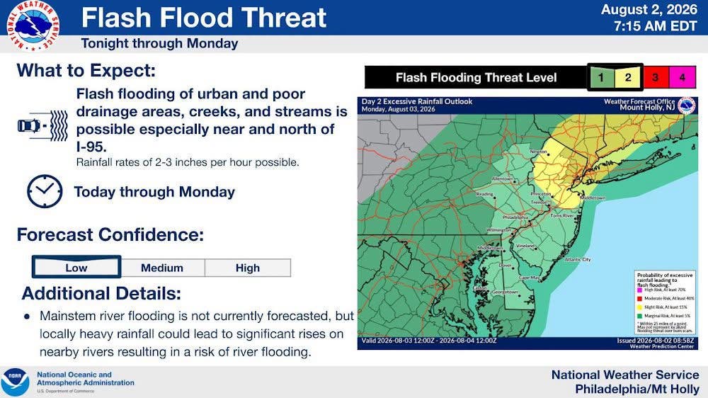Click the NOAA logo at bottom left
Screen dimensions: 708x398
[x=16, y=382]
